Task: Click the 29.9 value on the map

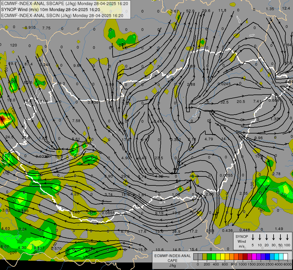Action: coord(125,176)
